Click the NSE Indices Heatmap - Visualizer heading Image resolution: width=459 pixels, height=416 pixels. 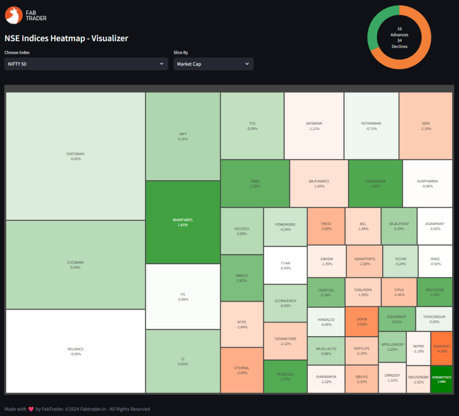pyautogui.click(x=66, y=39)
